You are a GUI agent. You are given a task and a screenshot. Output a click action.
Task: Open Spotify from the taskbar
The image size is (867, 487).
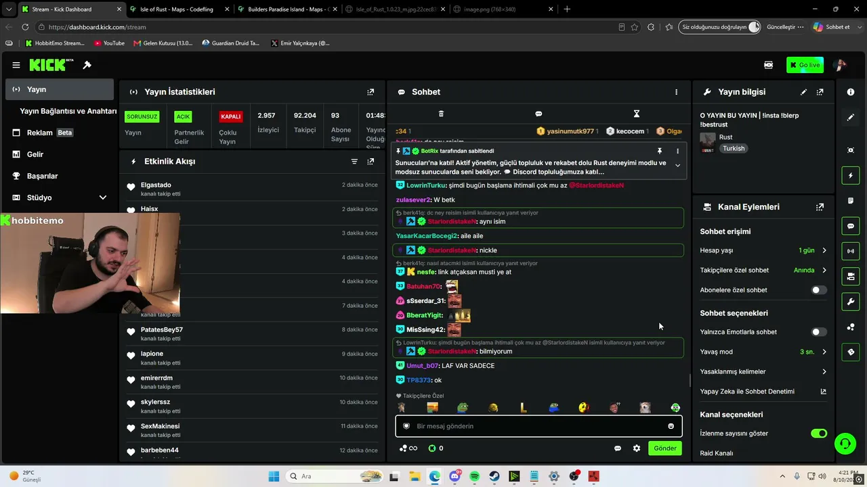point(474,476)
